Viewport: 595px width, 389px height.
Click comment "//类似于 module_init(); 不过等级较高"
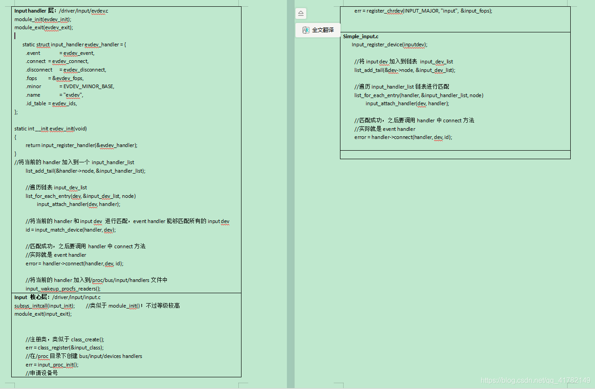(x=133, y=306)
